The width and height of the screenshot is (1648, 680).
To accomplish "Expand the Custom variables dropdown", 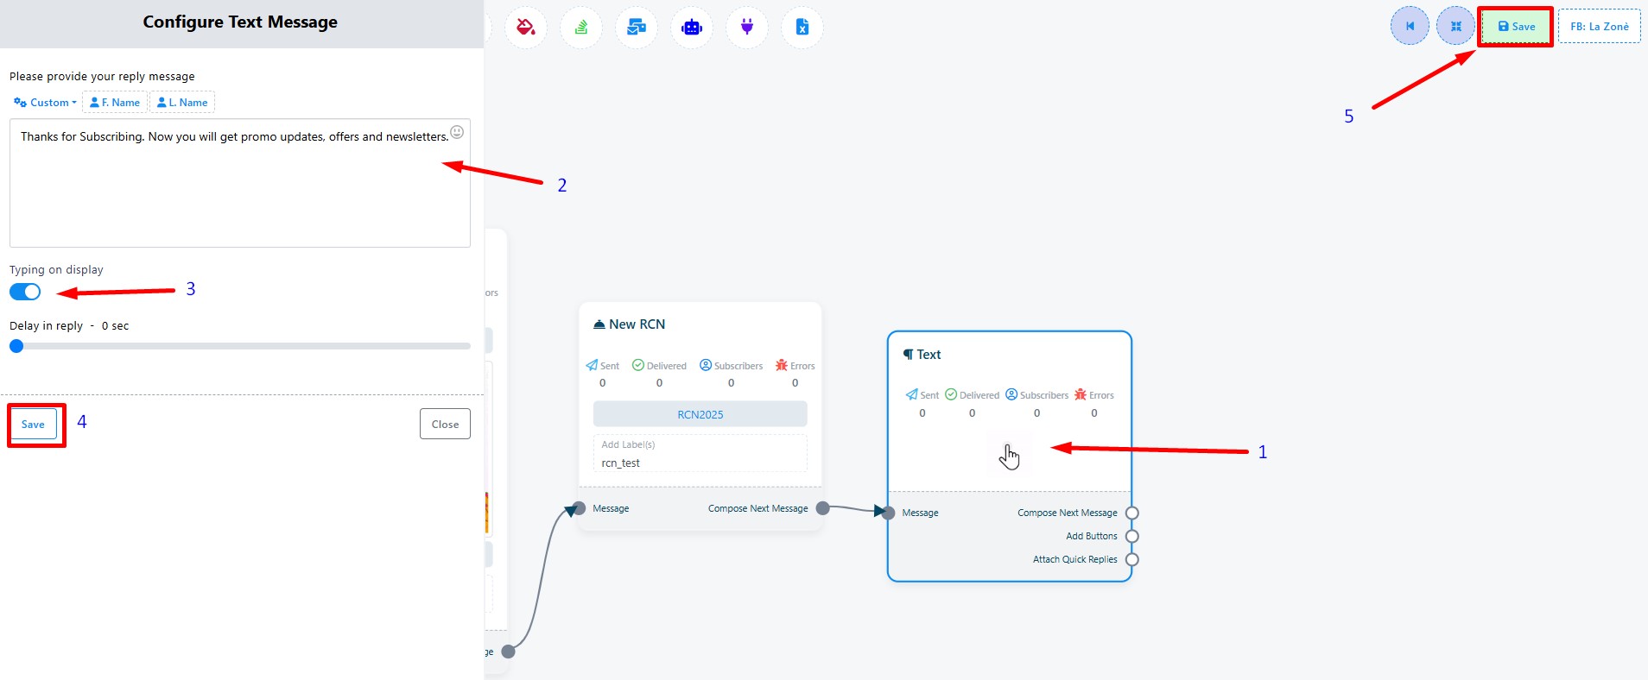I will click(x=45, y=103).
